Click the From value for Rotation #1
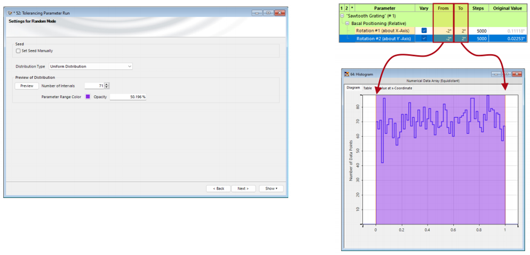 tap(443, 31)
